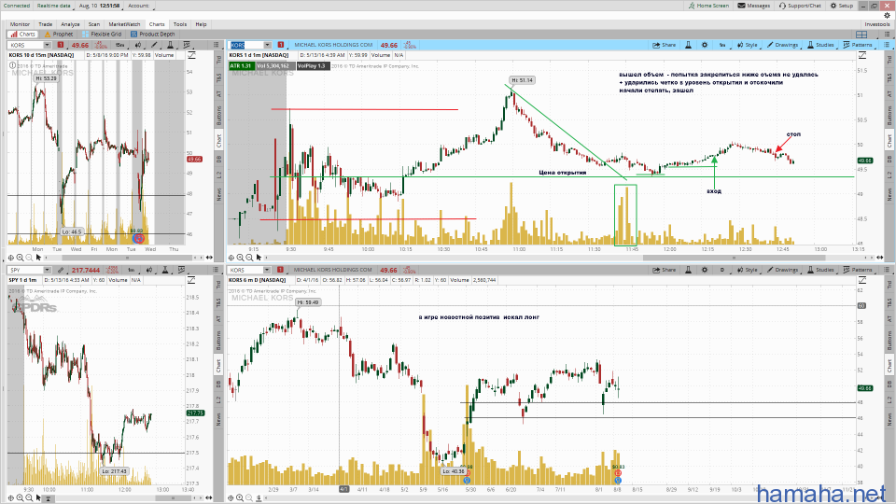Click the flask icon beside Share in top-right chart

[x=688, y=45]
